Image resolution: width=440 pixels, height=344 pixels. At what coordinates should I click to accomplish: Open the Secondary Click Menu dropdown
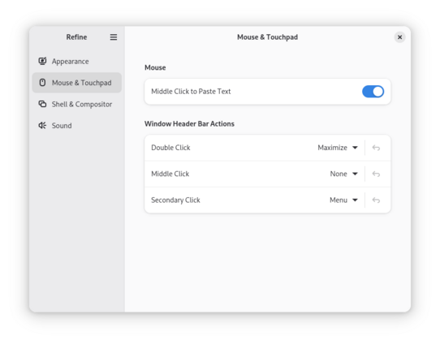tap(343, 200)
